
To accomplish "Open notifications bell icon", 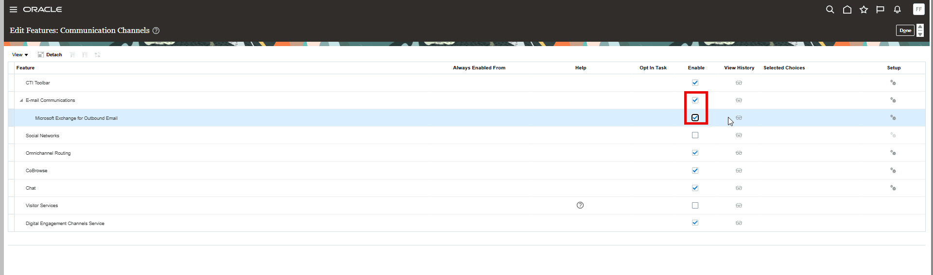I will 897,10.
